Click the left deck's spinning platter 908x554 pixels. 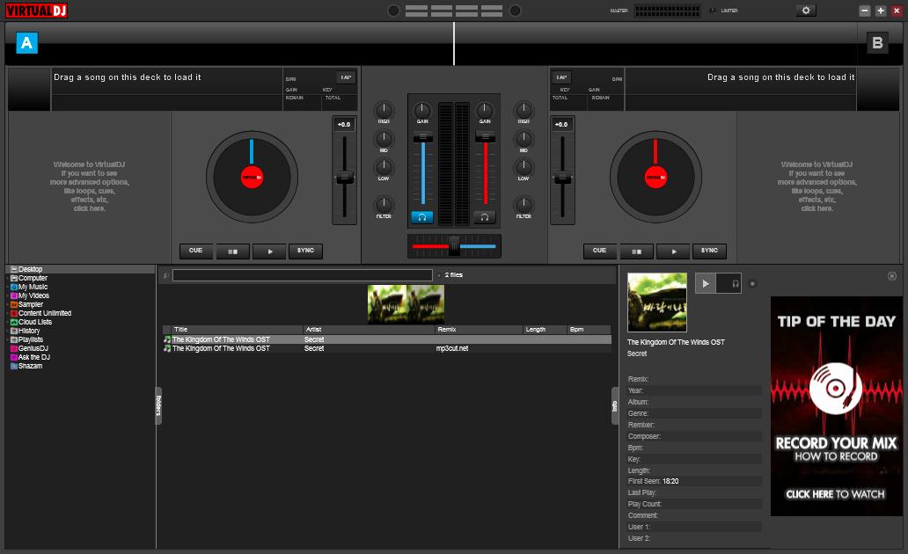click(252, 177)
